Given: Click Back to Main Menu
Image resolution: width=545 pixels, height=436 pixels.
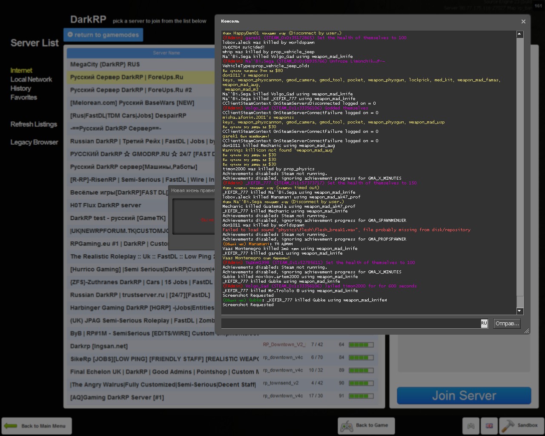Looking at the screenshot, I should click(37, 426).
